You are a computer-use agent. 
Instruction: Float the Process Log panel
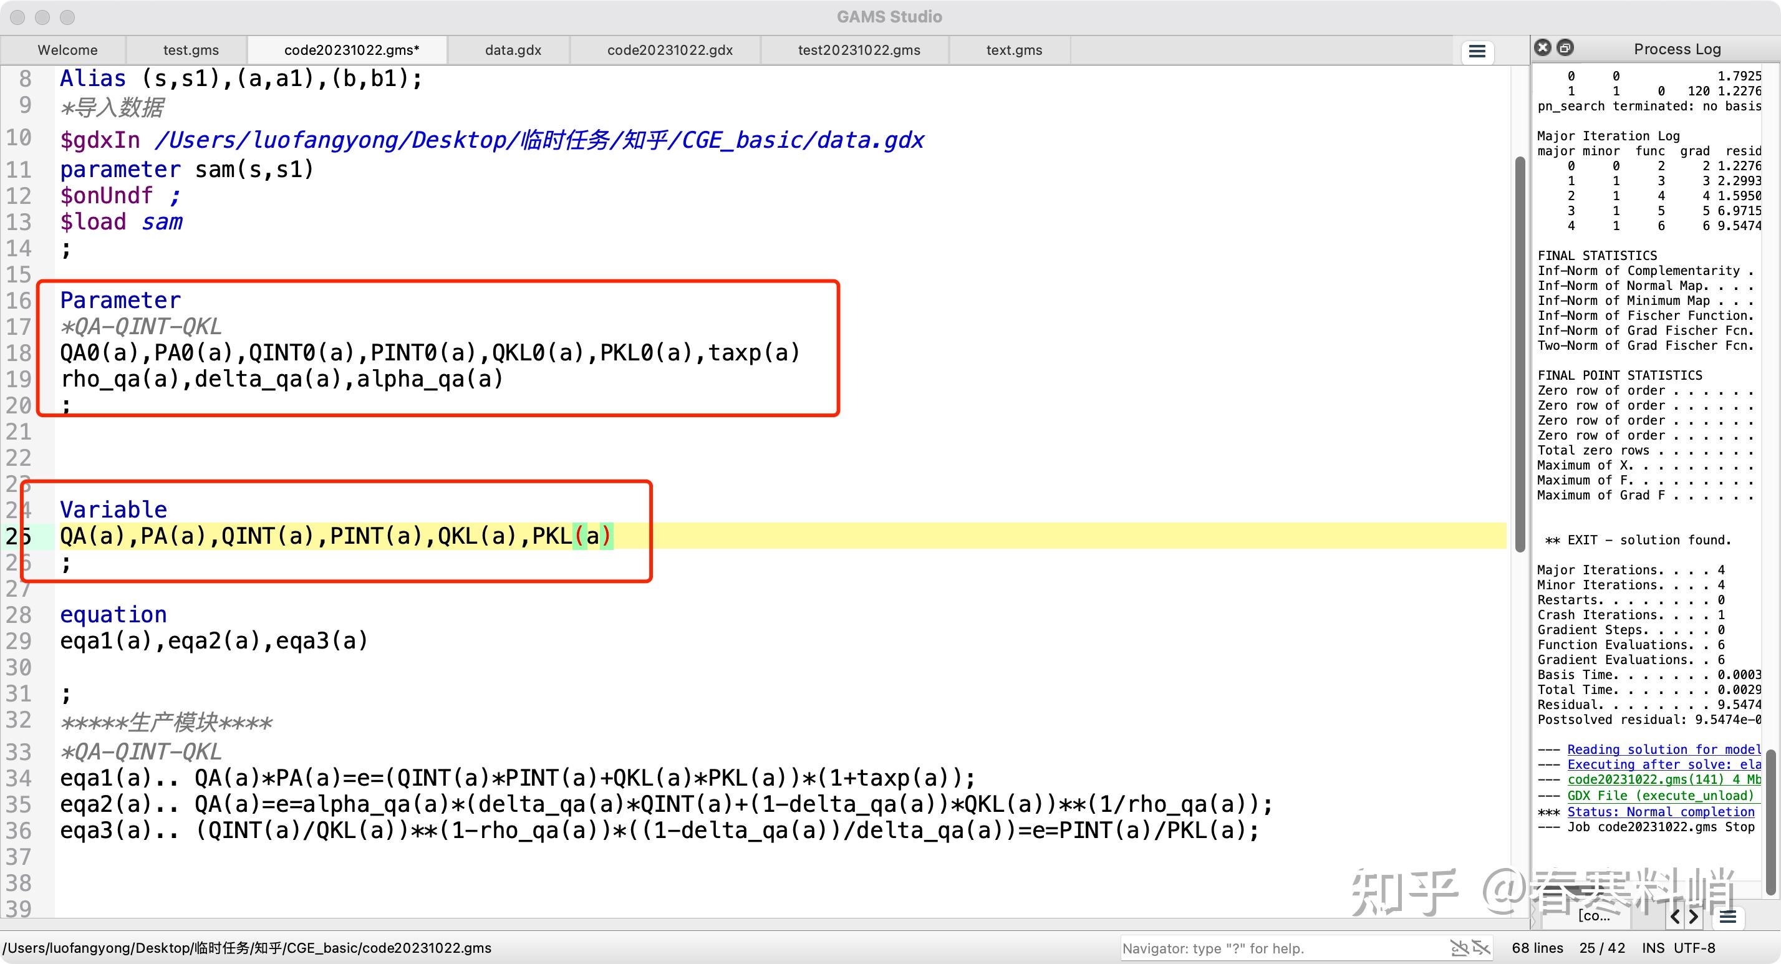point(1565,48)
